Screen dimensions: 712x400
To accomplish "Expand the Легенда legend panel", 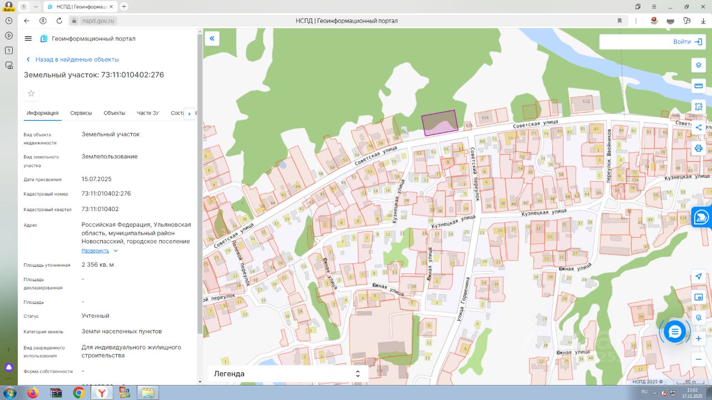I will click(x=288, y=374).
